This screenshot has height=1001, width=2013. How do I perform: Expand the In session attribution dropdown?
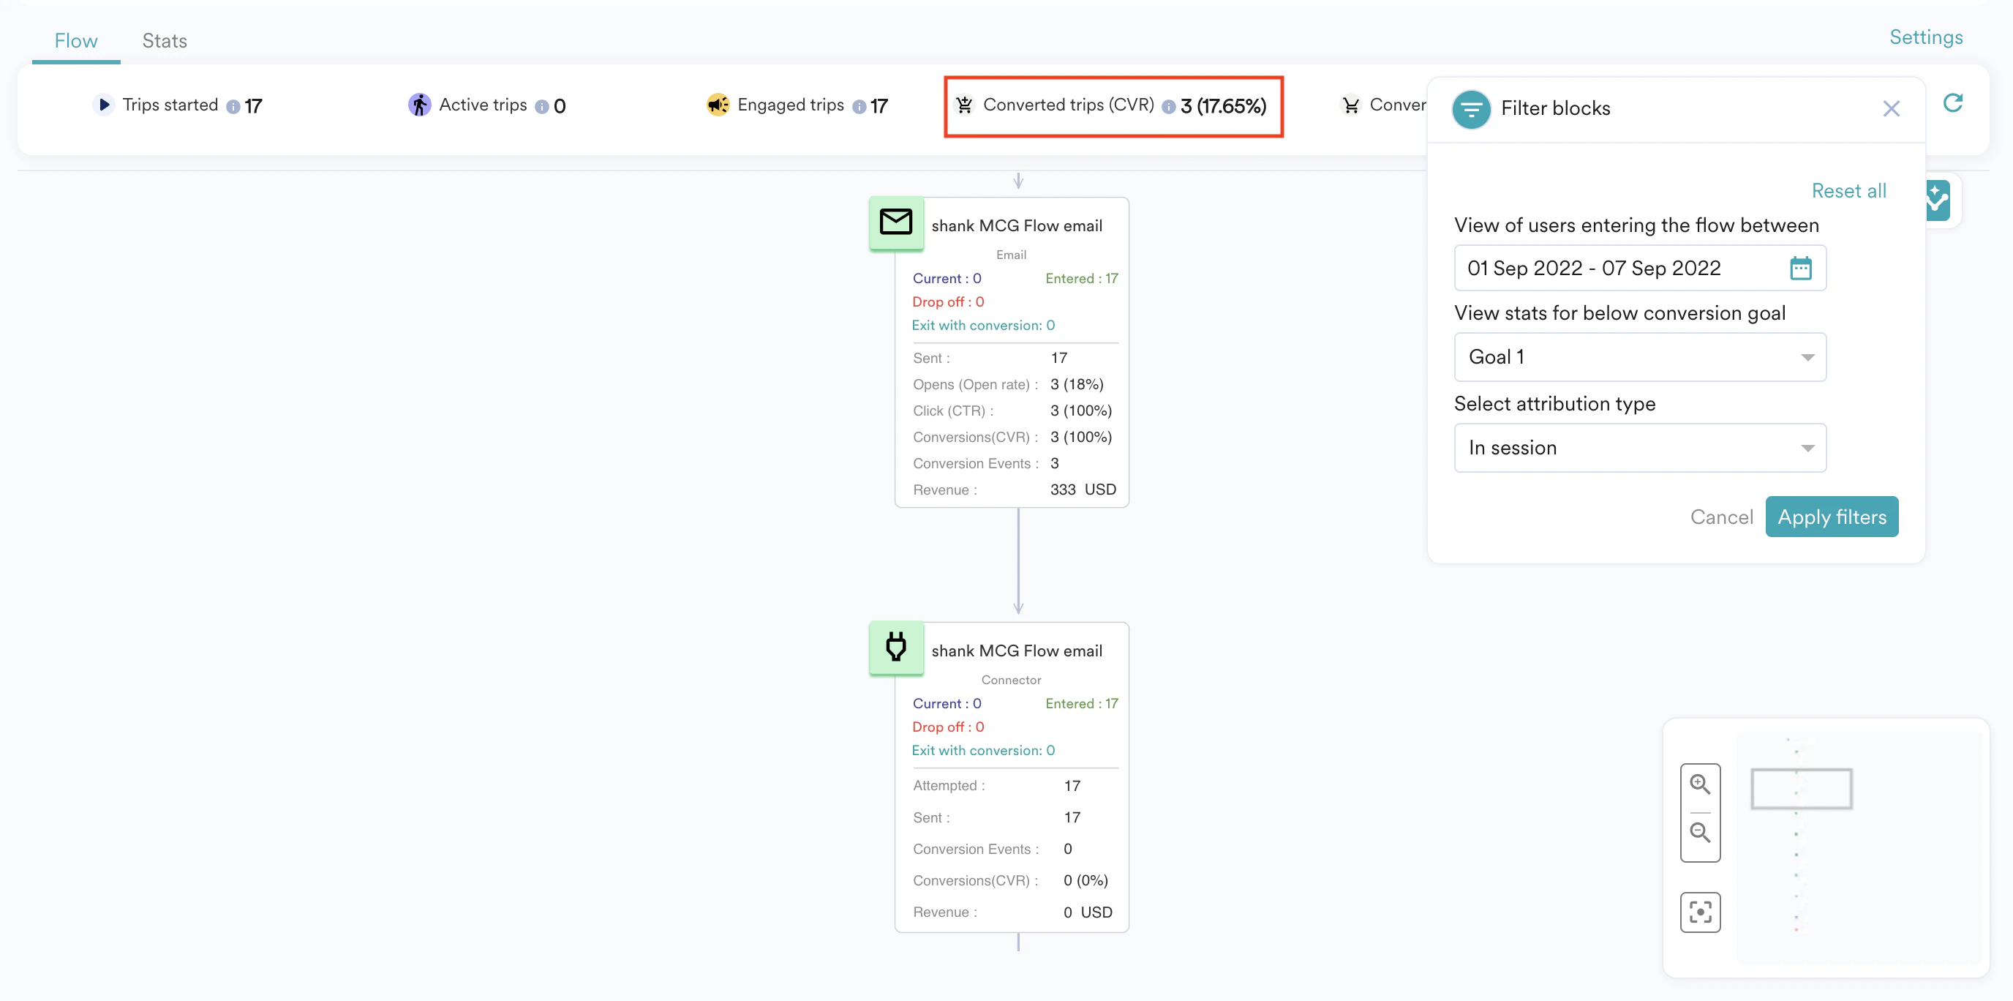coord(1638,448)
